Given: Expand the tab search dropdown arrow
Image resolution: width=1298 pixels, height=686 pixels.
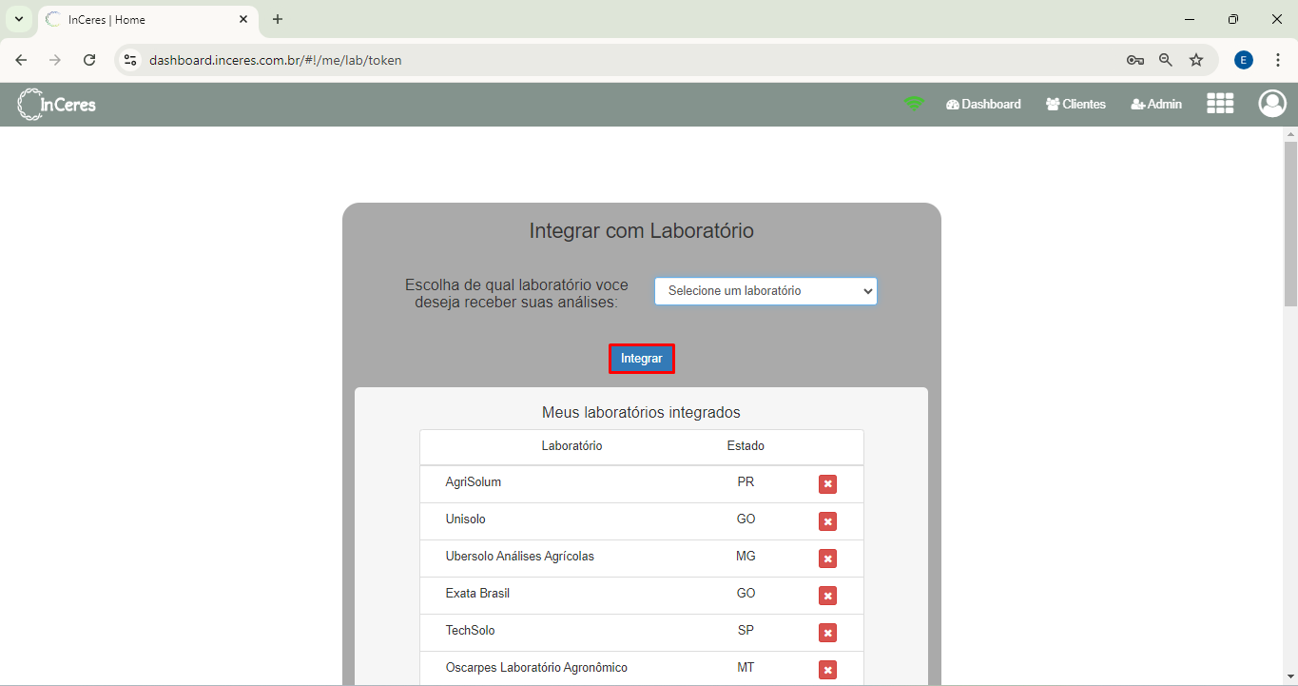Looking at the screenshot, I should [18, 19].
